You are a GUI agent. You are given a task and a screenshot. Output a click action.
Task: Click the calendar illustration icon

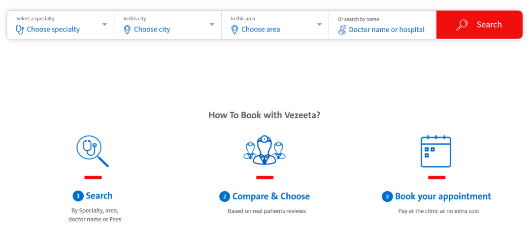436,151
